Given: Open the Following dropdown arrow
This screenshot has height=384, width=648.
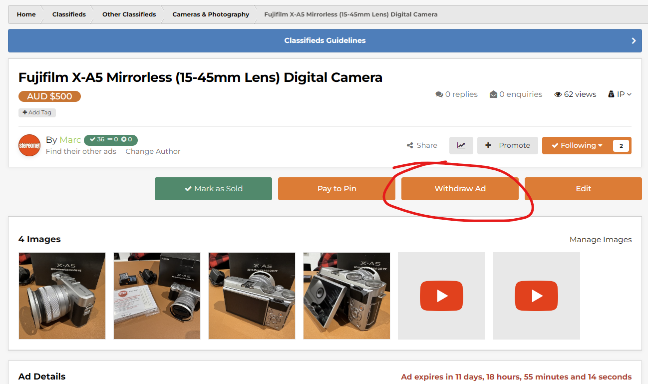Looking at the screenshot, I should [x=600, y=146].
